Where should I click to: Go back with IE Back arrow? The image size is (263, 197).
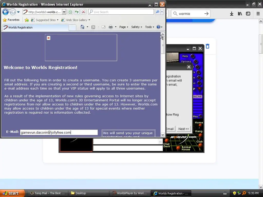[x=6, y=12]
